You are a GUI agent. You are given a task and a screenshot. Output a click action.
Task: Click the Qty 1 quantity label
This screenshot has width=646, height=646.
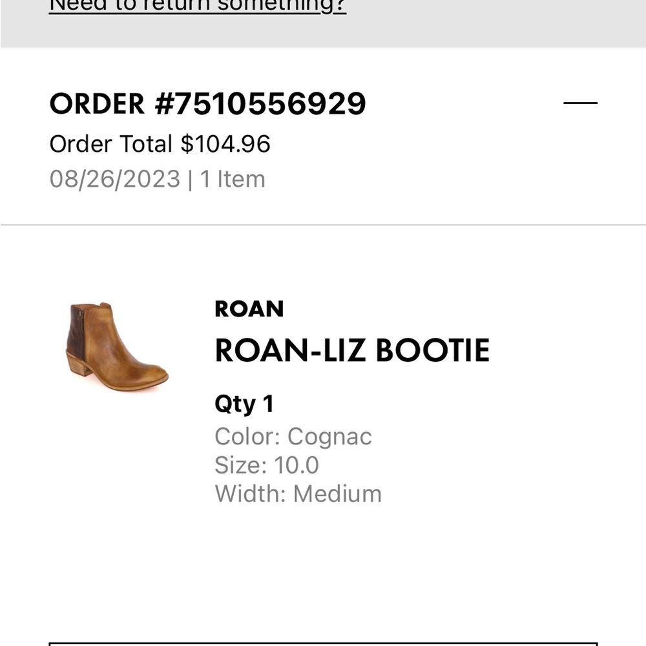pyautogui.click(x=244, y=404)
